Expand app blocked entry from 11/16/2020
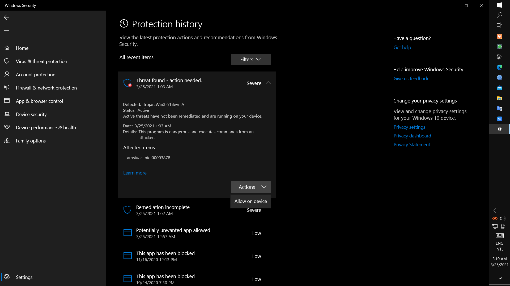510x286 pixels. pyautogui.click(x=197, y=256)
